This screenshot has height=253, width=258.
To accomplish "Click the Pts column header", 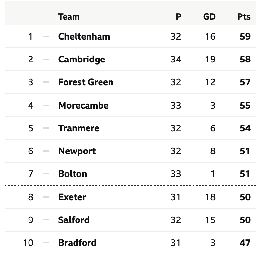I will click(x=244, y=17).
